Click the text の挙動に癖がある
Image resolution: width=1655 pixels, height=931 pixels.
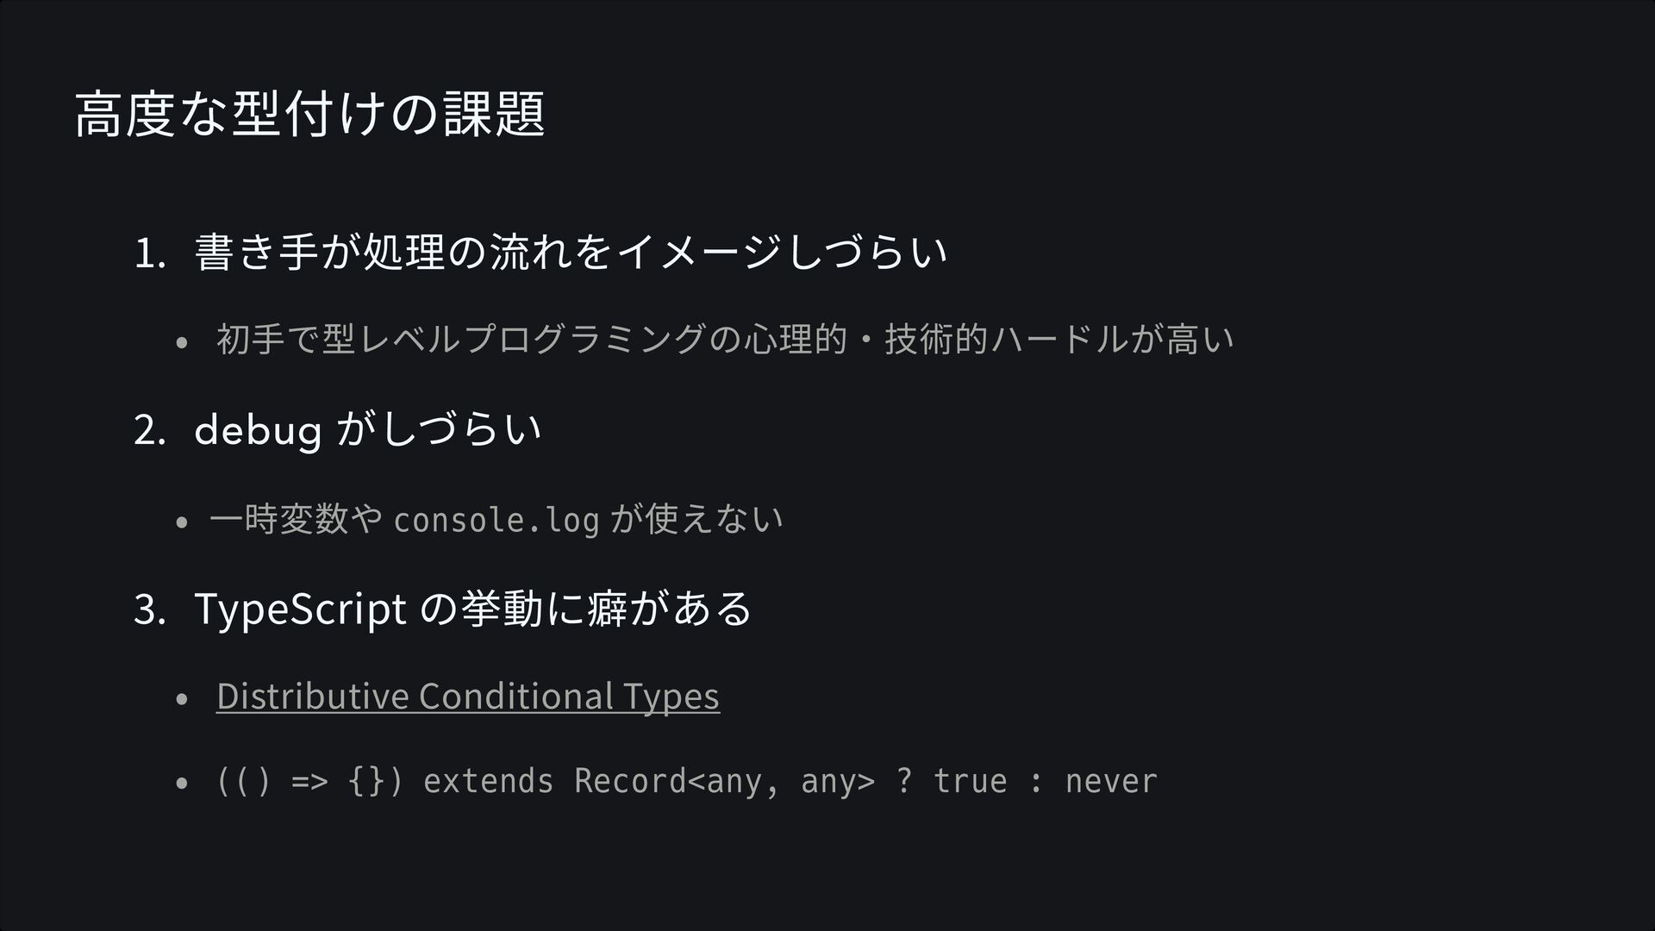pyautogui.click(x=585, y=609)
